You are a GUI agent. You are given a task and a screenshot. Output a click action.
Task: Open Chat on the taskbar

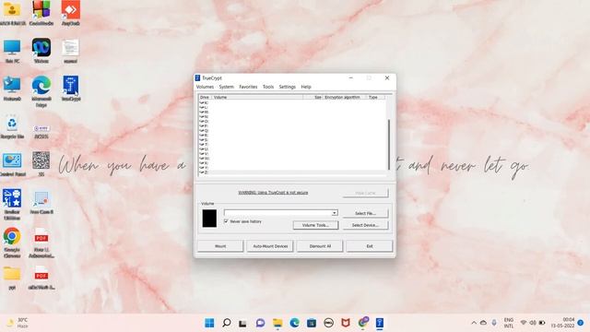pyautogui.click(x=260, y=323)
